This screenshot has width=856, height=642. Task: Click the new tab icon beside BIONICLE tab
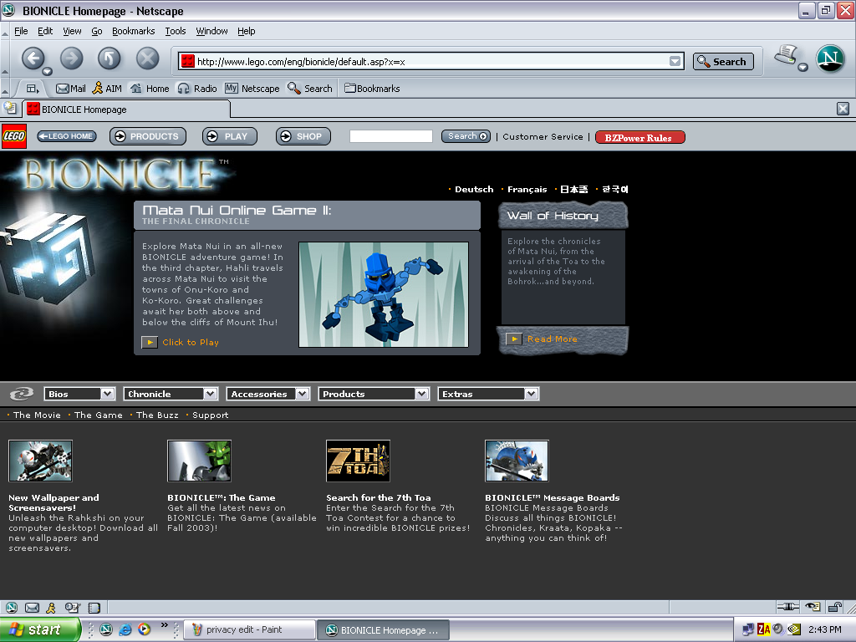tap(10, 108)
